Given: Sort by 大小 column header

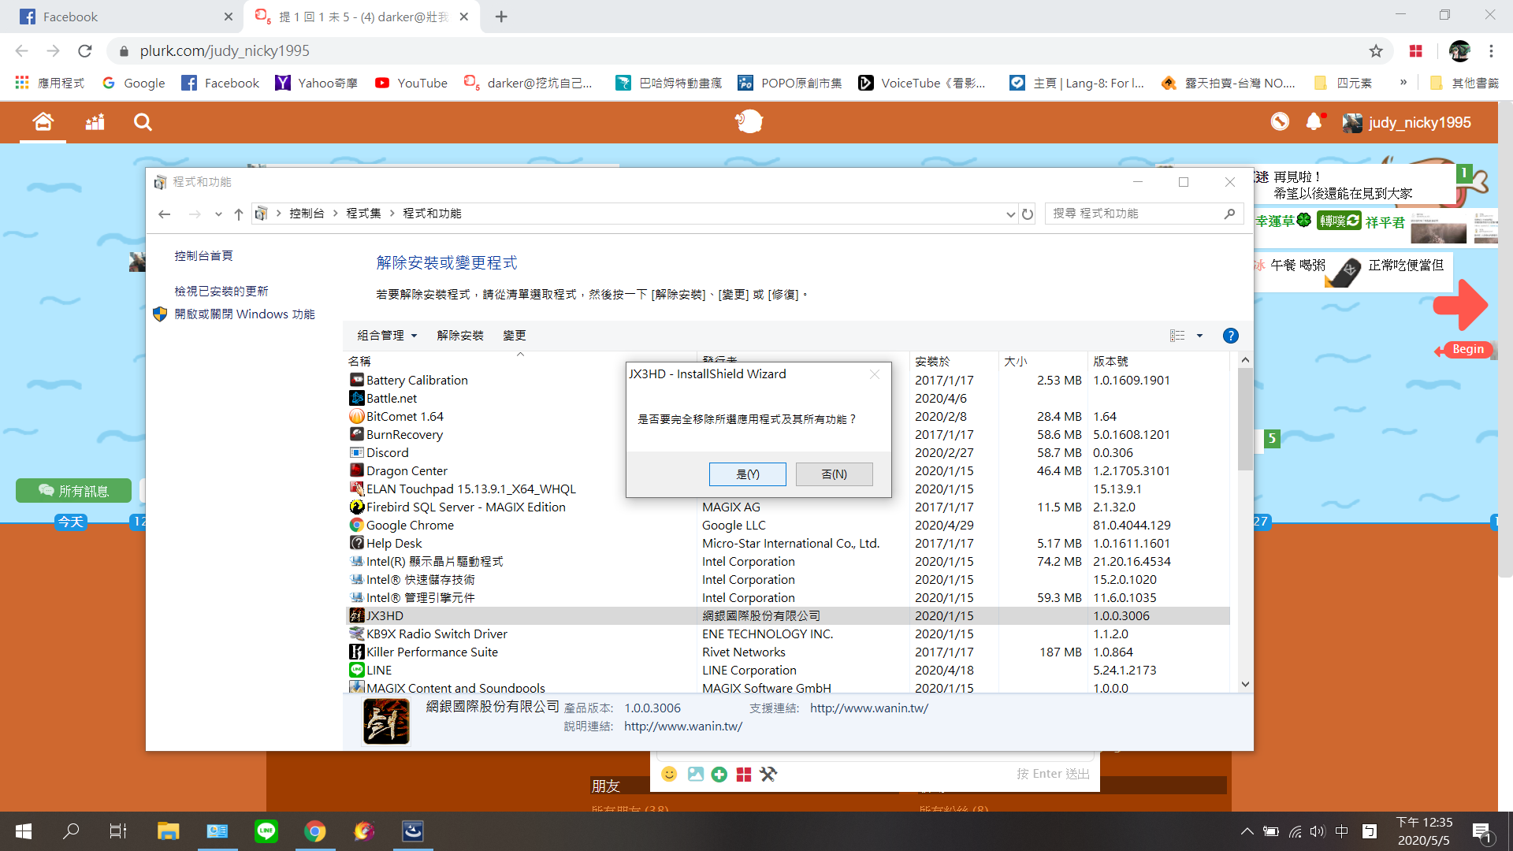Looking at the screenshot, I should pos(1043,361).
